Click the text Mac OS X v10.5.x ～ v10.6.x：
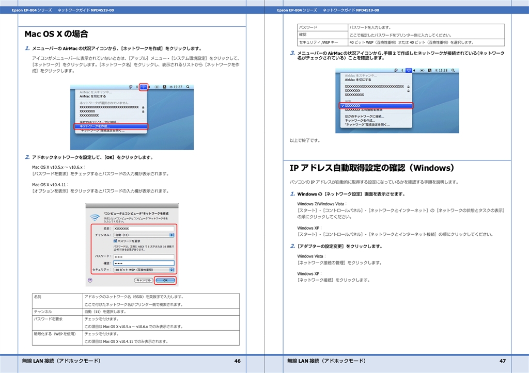529x373 pixels. pyautogui.click(x=58, y=167)
